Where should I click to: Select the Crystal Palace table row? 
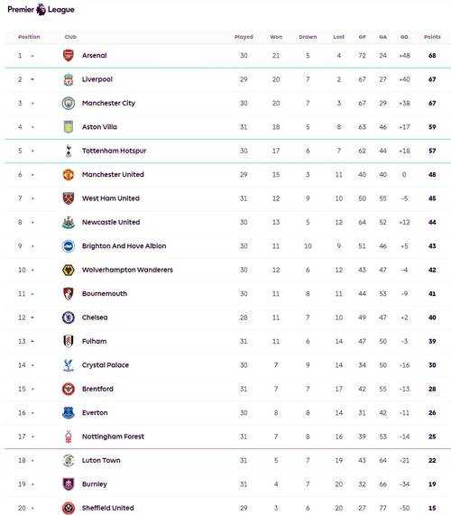(227, 365)
